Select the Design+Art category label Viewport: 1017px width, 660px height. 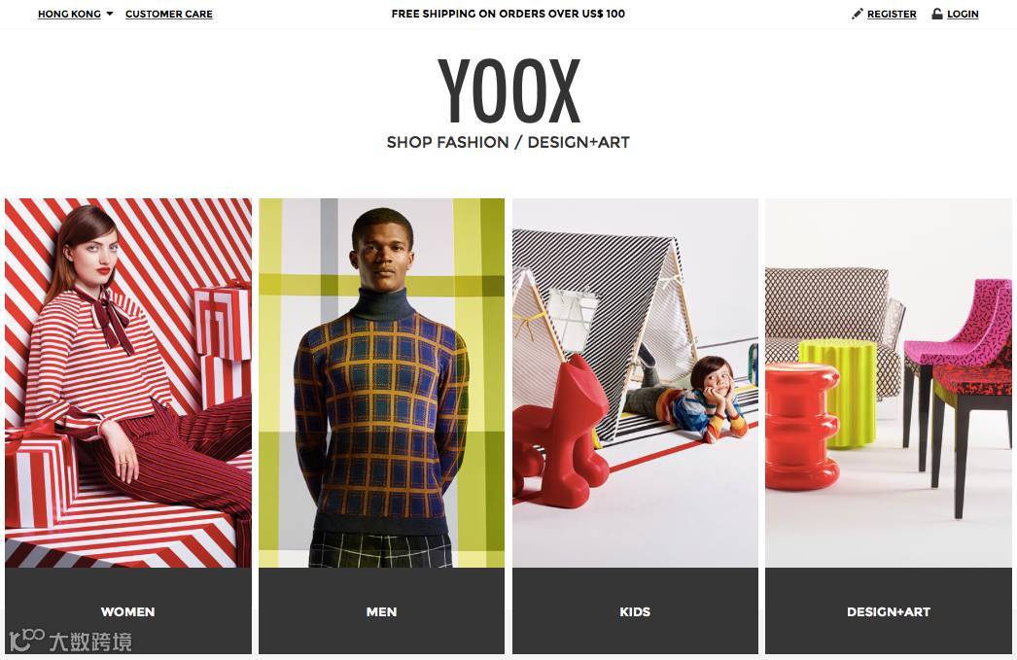click(x=889, y=611)
